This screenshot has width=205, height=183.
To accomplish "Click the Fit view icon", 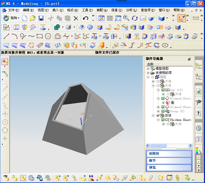I will click(x=102, y=18).
